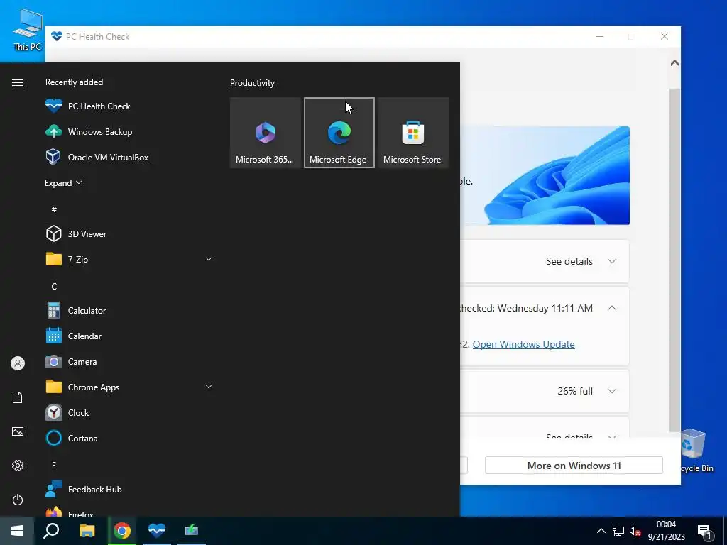Viewport: 727px width, 545px height.
Task: Click the Power button in Start
Action: click(x=18, y=500)
